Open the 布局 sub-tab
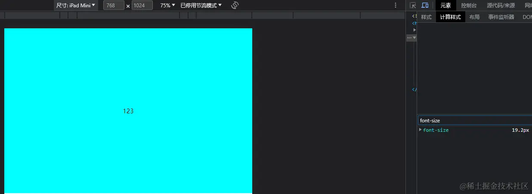Viewport: 532px width, 194px height. (x=474, y=17)
